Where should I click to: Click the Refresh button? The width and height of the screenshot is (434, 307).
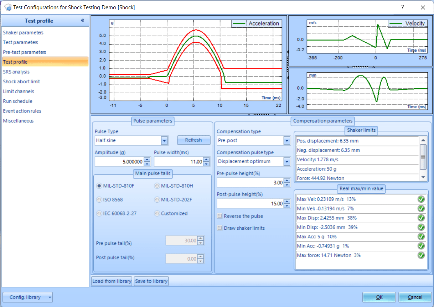[193, 140]
